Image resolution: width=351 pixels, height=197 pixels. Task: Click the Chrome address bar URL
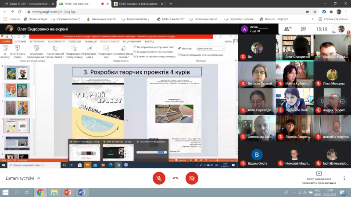54,12
